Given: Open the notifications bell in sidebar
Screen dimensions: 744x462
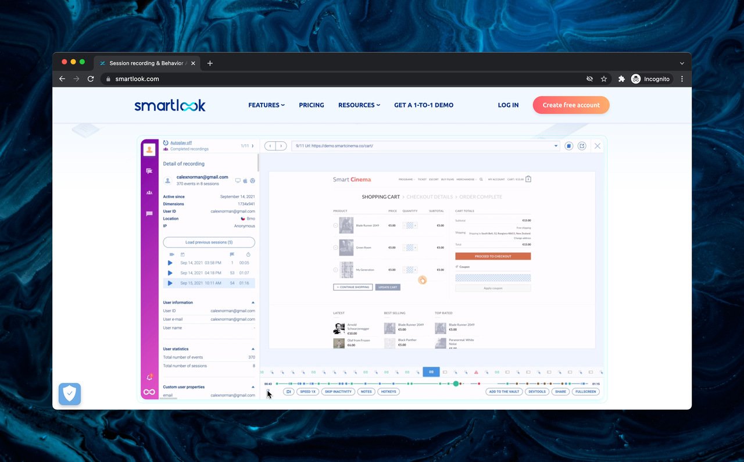Looking at the screenshot, I should click(x=149, y=377).
